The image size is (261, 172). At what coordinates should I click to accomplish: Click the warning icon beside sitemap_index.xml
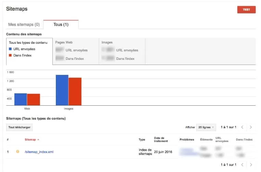point(18,151)
